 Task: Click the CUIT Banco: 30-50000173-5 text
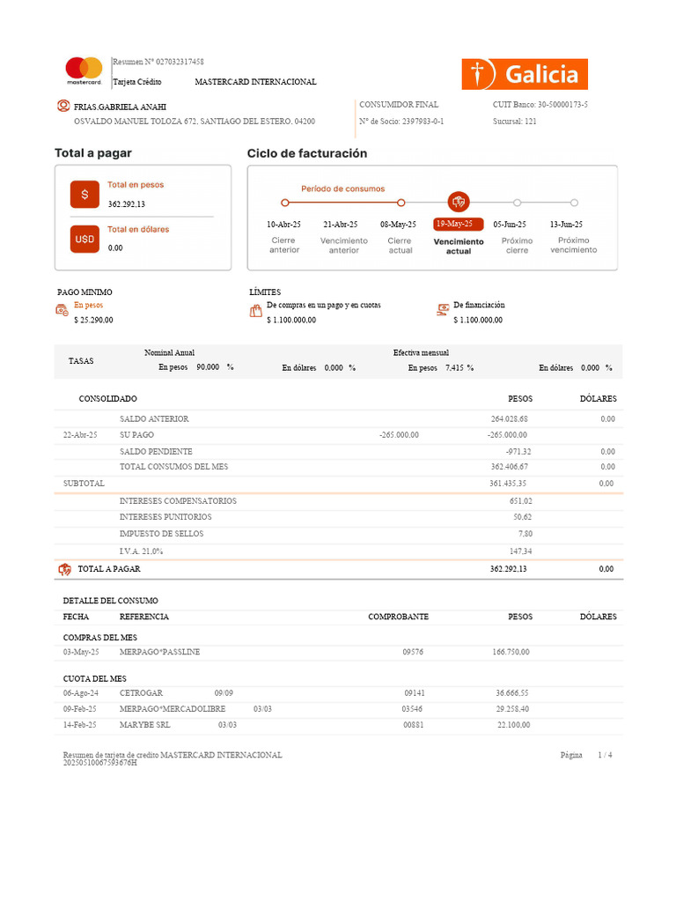(x=540, y=105)
